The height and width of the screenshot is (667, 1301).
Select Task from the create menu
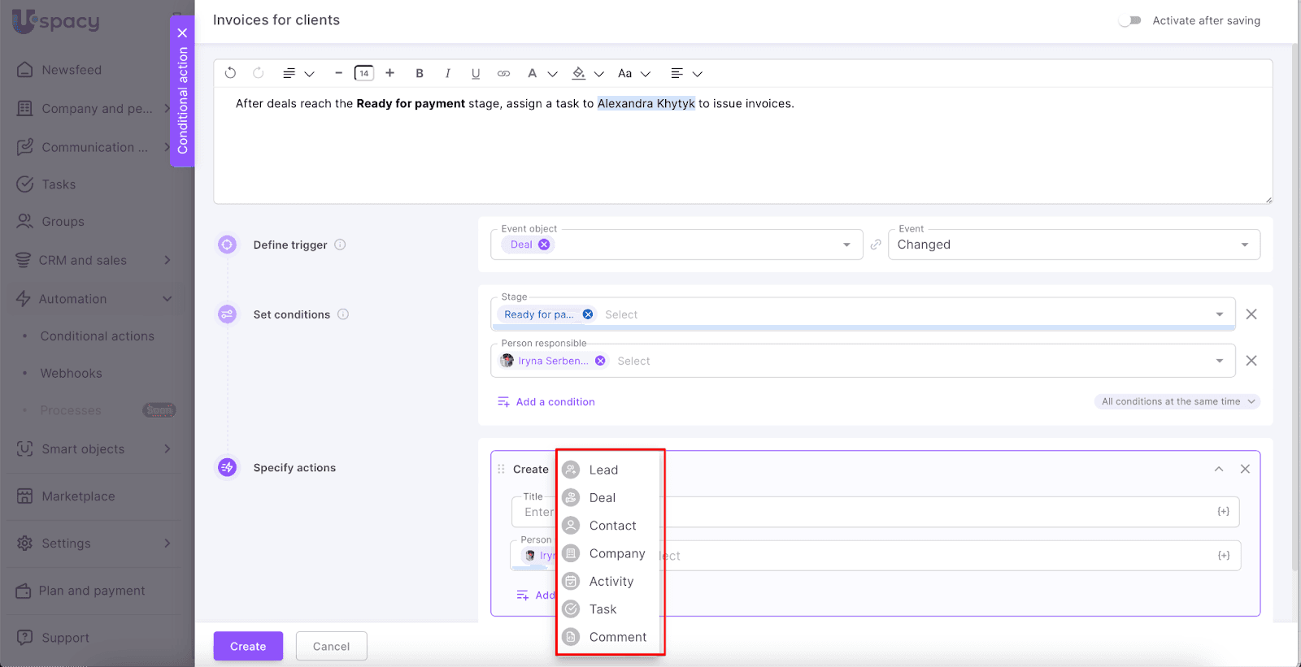coord(603,609)
